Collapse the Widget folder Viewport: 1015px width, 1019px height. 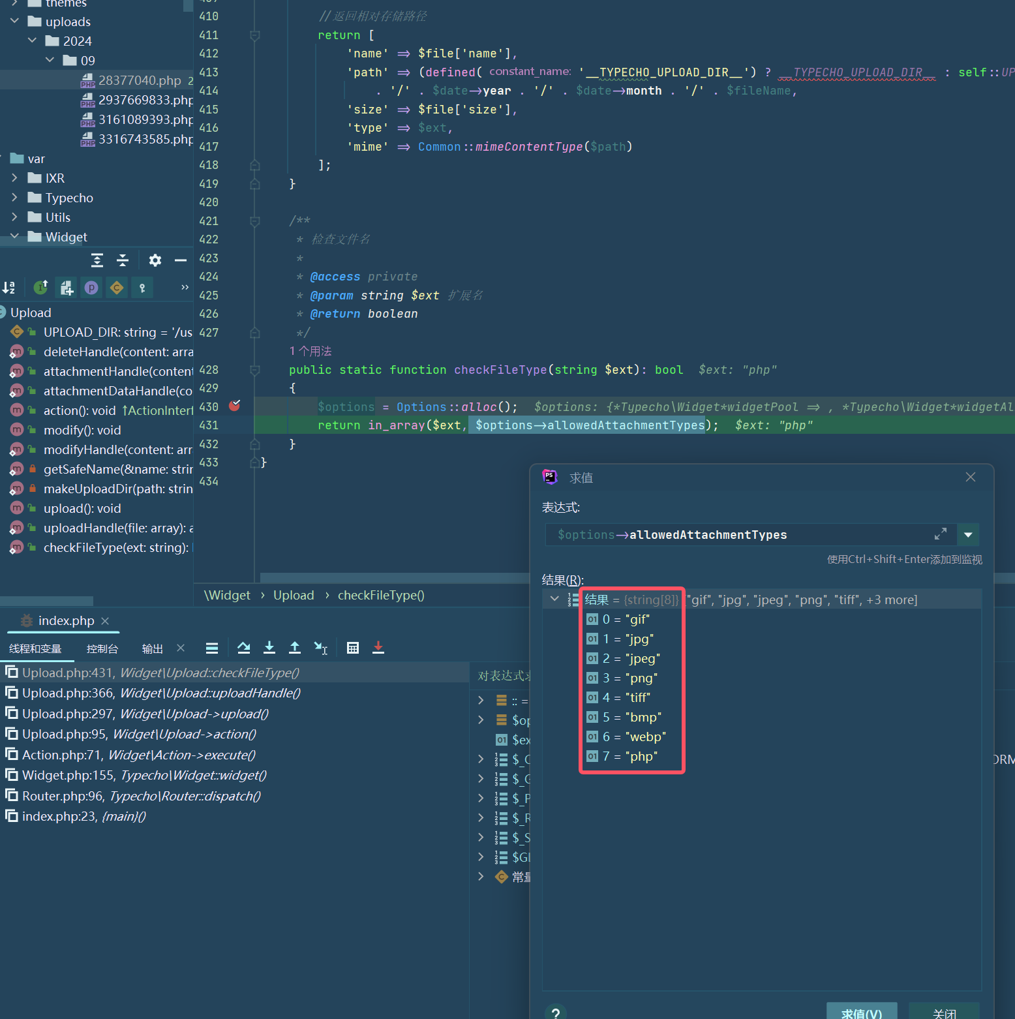point(14,236)
